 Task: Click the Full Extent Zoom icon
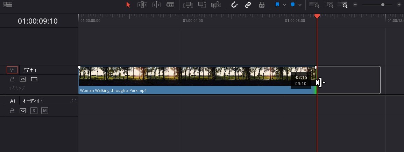coord(314,5)
